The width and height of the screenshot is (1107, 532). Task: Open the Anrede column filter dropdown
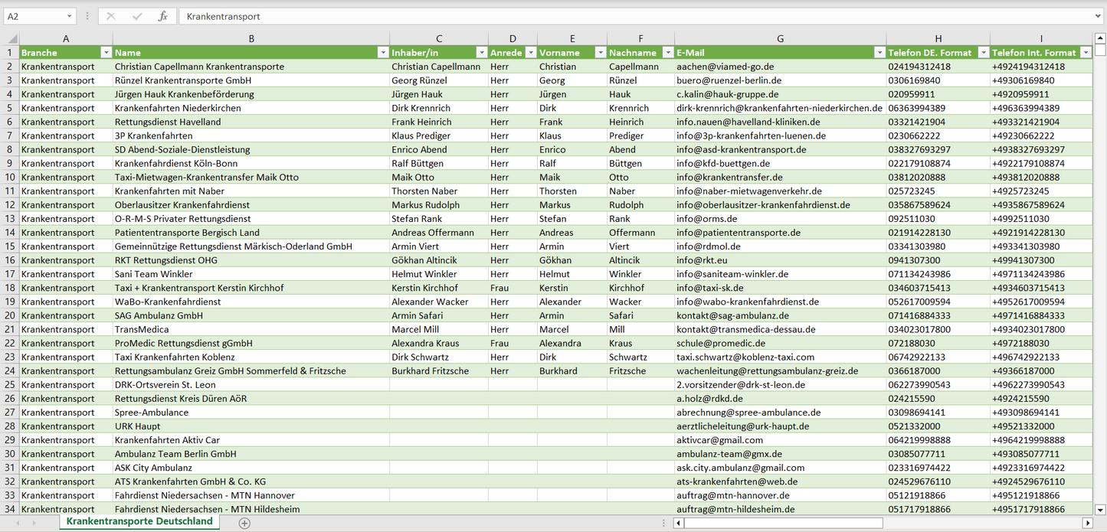click(x=529, y=53)
